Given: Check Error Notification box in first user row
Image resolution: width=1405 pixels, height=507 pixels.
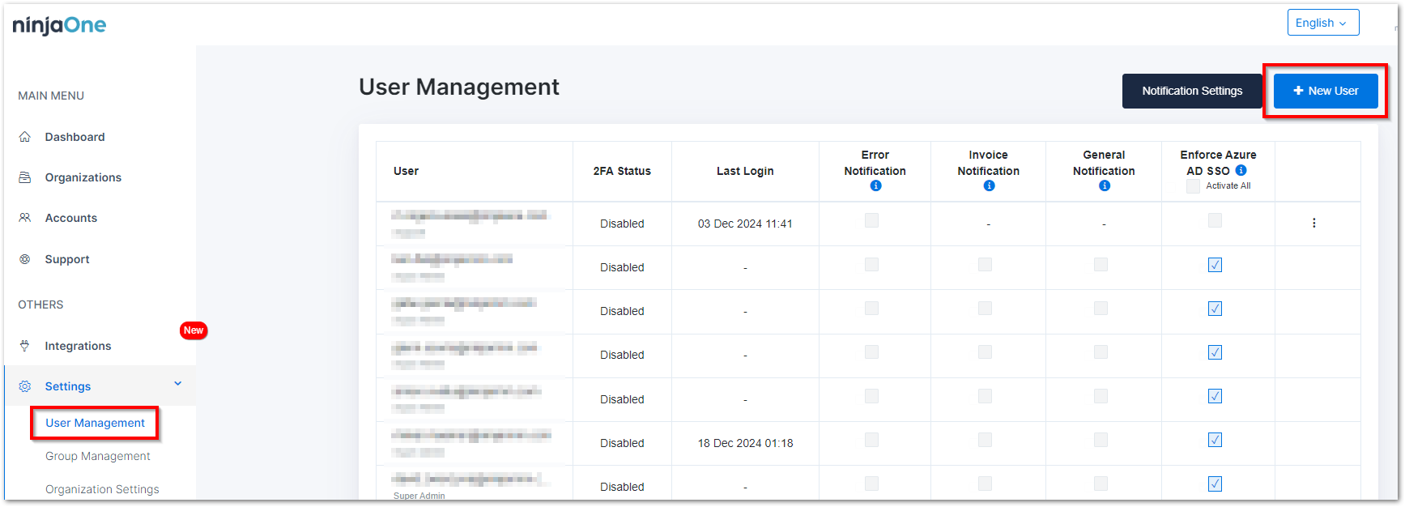Looking at the screenshot, I should (871, 220).
